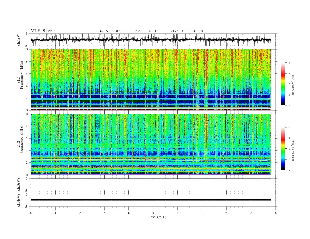Click inside the ch.1 spectrogram panel
The image size is (310, 239).
[x=151, y=80]
